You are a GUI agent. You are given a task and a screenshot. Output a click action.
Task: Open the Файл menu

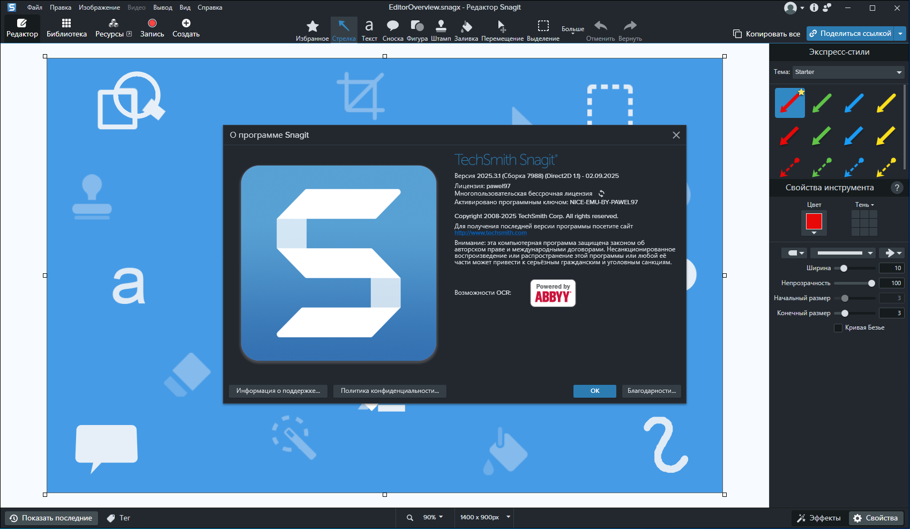(35, 8)
